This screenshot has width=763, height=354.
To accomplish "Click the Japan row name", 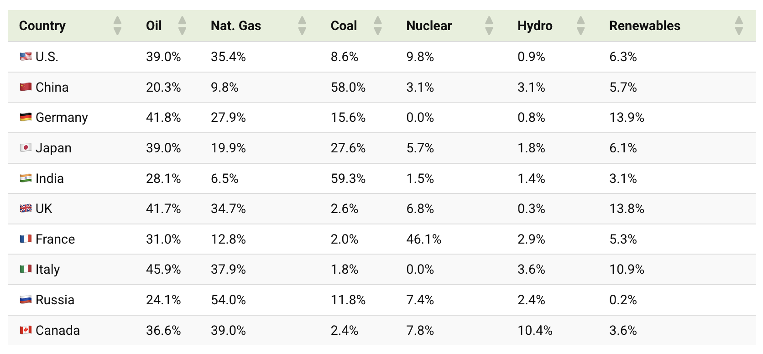I will click(53, 148).
